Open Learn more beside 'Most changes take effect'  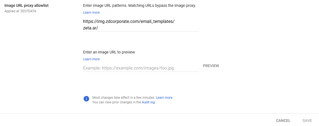pos(164,98)
